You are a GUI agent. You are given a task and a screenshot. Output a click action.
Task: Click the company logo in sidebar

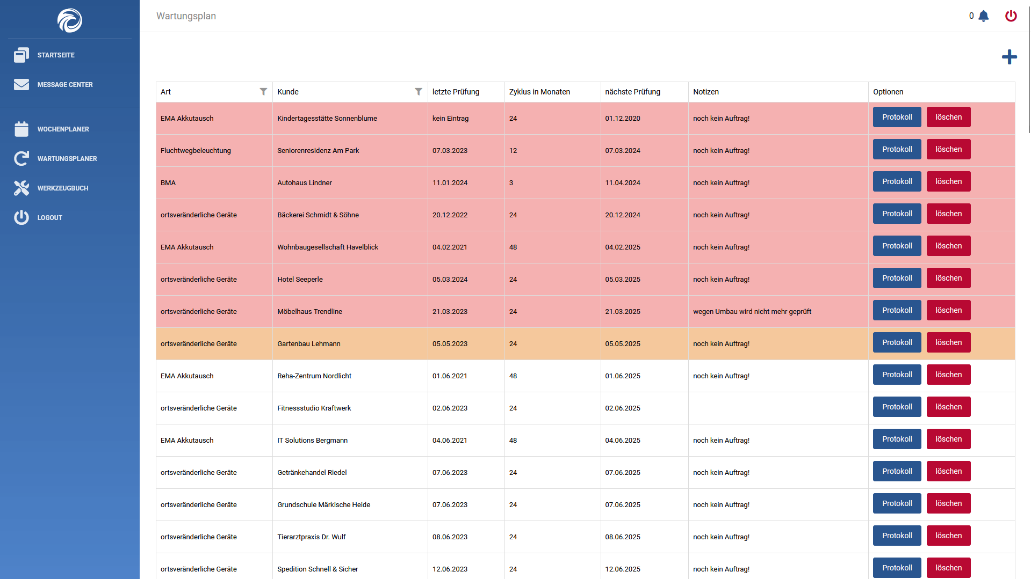(70, 20)
